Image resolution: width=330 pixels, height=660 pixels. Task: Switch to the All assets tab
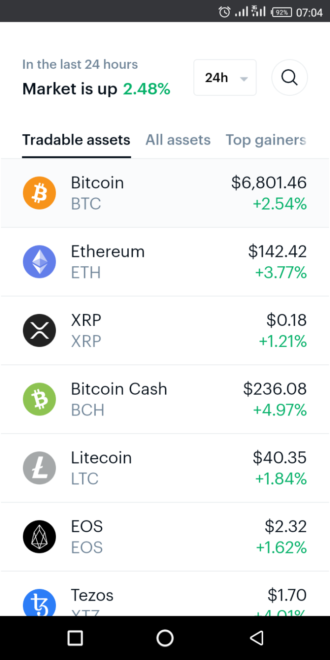[x=178, y=140]
